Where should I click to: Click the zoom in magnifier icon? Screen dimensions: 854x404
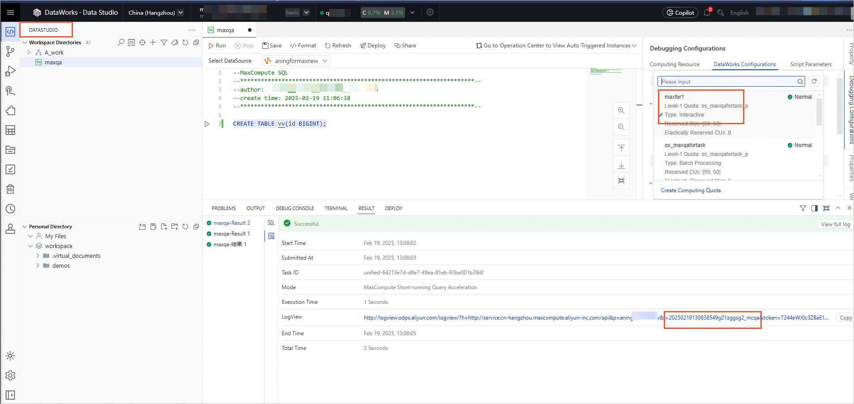pyautogui.click(x=621, y=110)
